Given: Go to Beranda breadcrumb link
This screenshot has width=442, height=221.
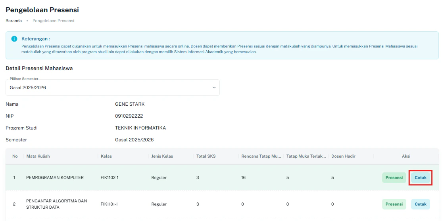Looking at the screenshot, I should (x=13, y=21).
